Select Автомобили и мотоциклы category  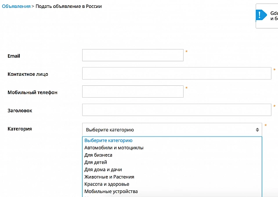114,148
